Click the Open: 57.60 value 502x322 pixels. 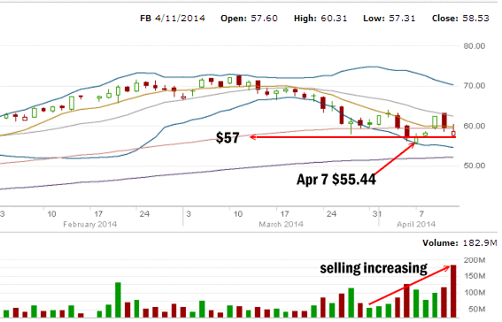(x=249, y=19)
